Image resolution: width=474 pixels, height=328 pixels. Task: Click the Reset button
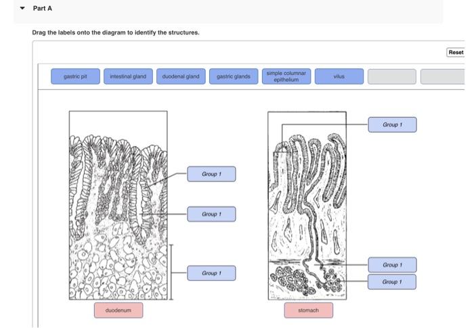coord(456,52)
